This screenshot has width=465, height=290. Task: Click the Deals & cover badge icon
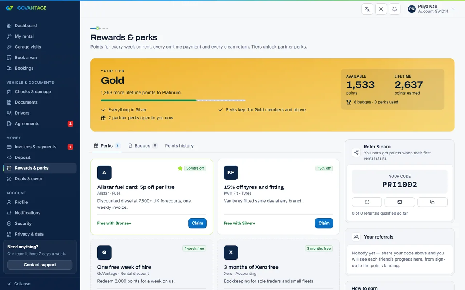[x=9, y=179]
